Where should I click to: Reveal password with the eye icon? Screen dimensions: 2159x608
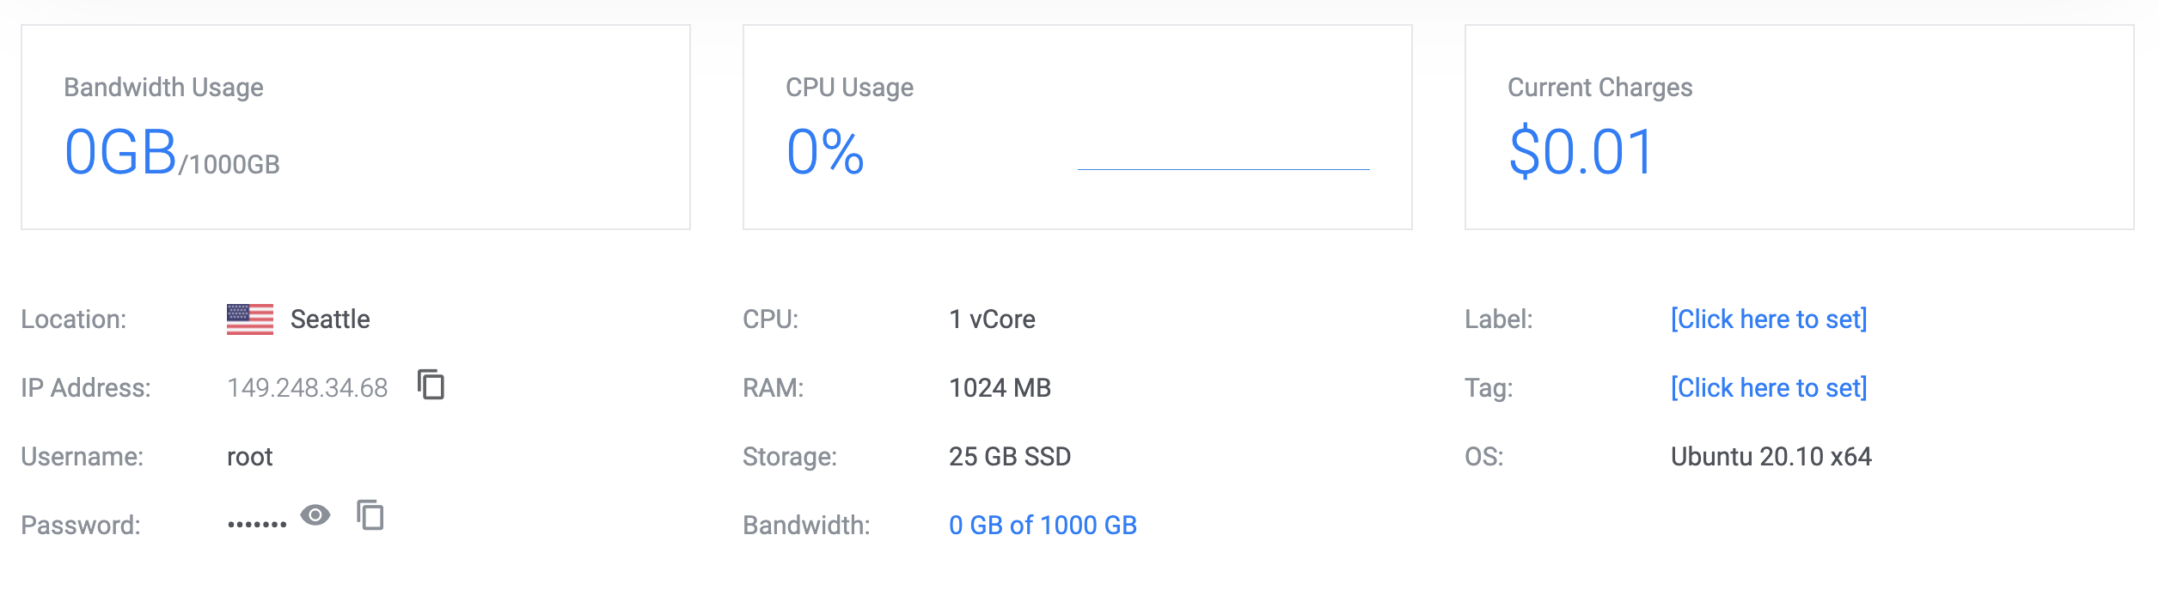click(315, 514)
